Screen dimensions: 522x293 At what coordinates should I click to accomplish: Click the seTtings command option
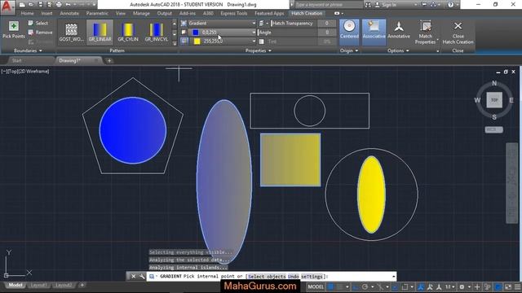pos(312,277)
